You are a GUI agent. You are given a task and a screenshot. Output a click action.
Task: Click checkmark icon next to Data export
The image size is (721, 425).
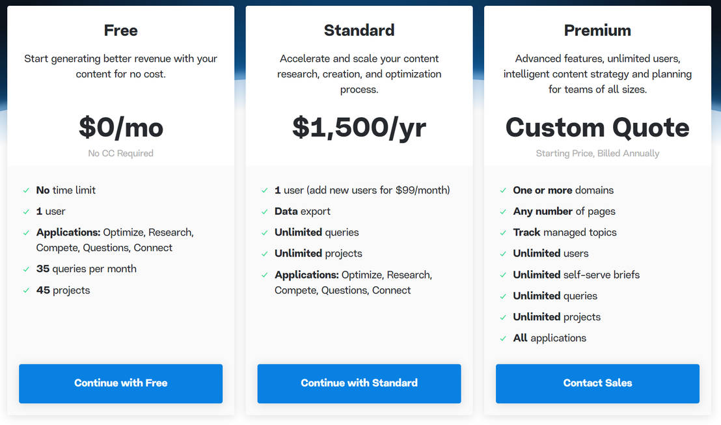click(265, 212)
